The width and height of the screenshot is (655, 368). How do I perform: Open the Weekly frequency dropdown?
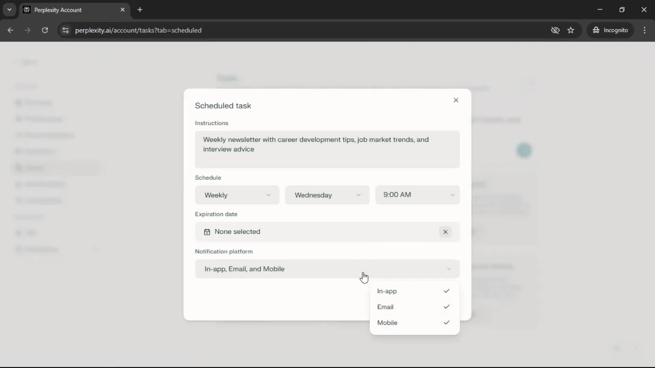coord(237,195)
